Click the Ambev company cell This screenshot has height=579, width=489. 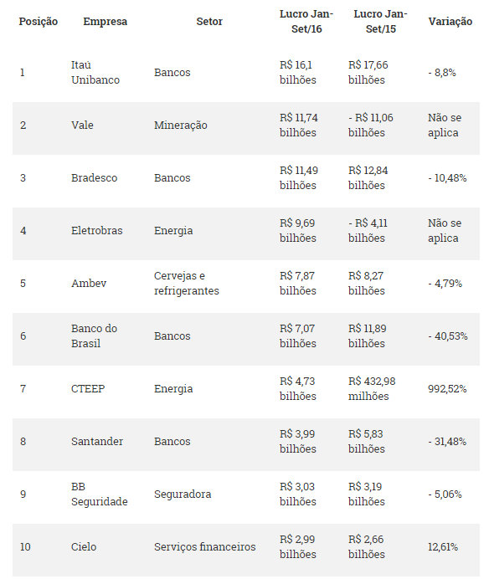tap(89, 283)
